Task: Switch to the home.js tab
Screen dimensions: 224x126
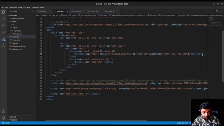Action: 111,12
